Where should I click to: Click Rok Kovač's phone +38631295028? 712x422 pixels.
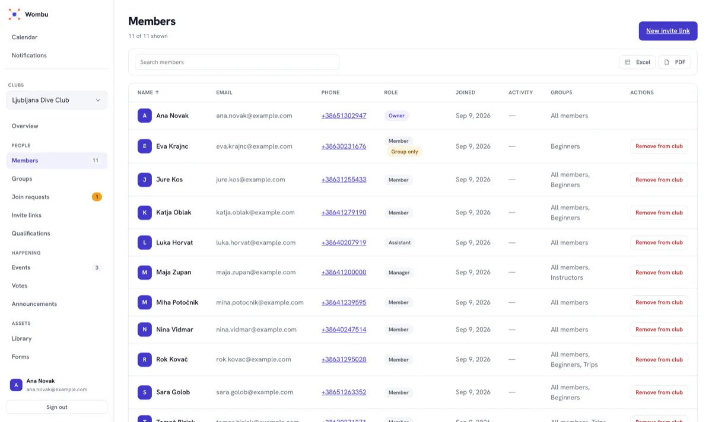344,359
